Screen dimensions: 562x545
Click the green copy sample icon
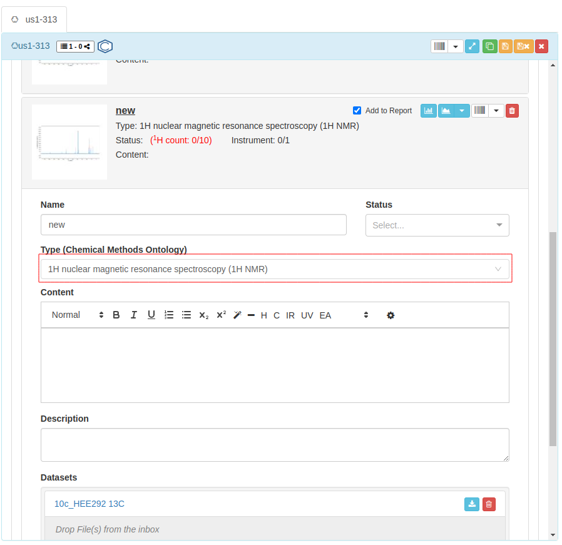click(489, 46)
